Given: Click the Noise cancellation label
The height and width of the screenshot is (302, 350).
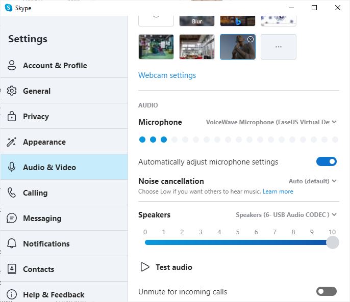Looking at the screenshot, I should click(x=171, y=181).
